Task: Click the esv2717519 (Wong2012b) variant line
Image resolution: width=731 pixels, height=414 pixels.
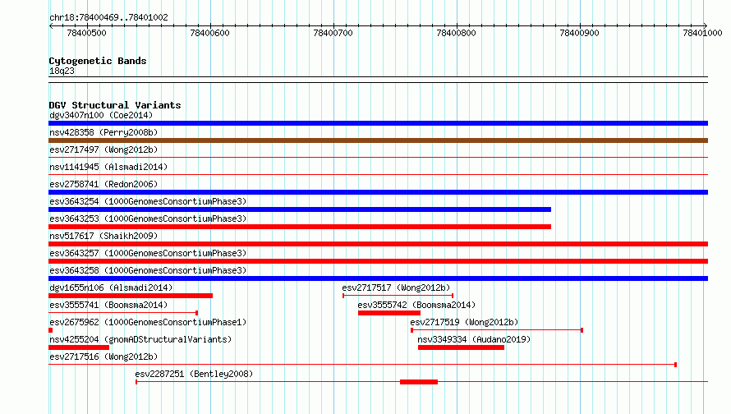Action: [x=497, y=330]
